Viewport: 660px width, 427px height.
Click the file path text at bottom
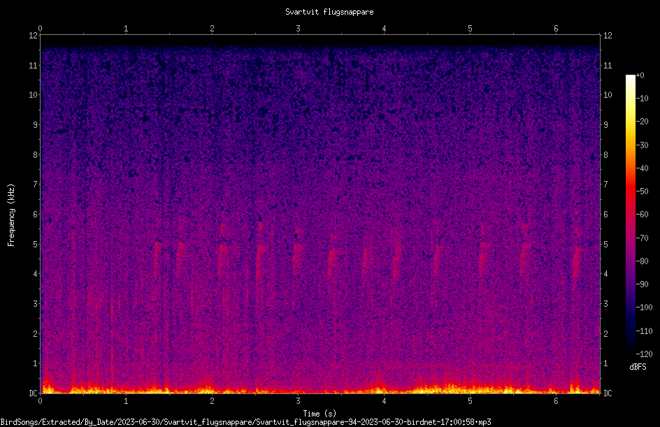pyautogui.click(x=245, y=422)
